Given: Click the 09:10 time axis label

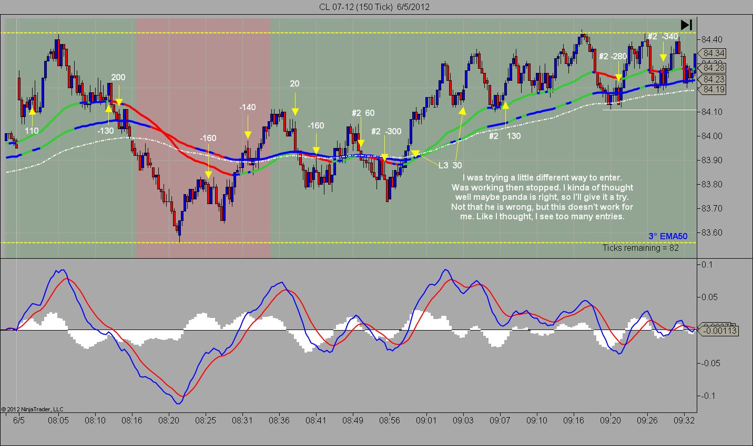Looking at the screenshot, I should pos(536,421).
